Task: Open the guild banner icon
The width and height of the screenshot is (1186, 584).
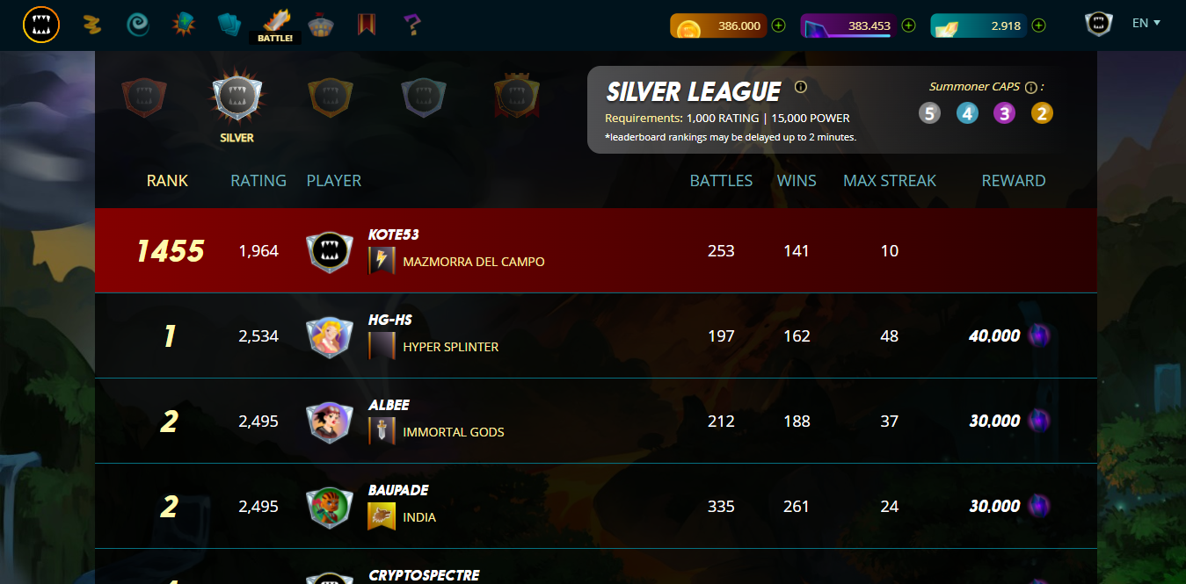Action: 367,25
